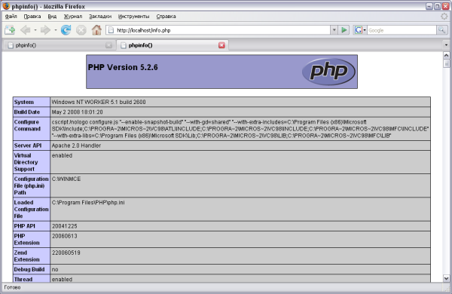The height and width of the screenshot is (294, 452).
Task: Click the "220060519" Zend Extension value
Action: click(x=66, y=253)
